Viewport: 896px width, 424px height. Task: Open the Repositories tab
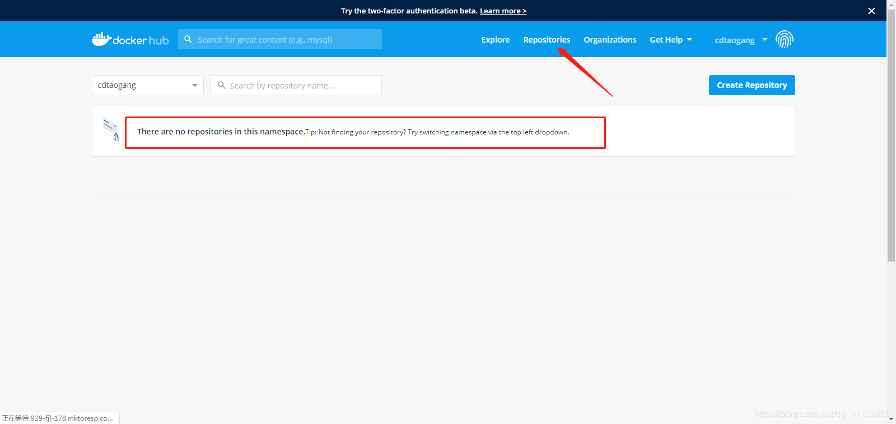(547, 40)
